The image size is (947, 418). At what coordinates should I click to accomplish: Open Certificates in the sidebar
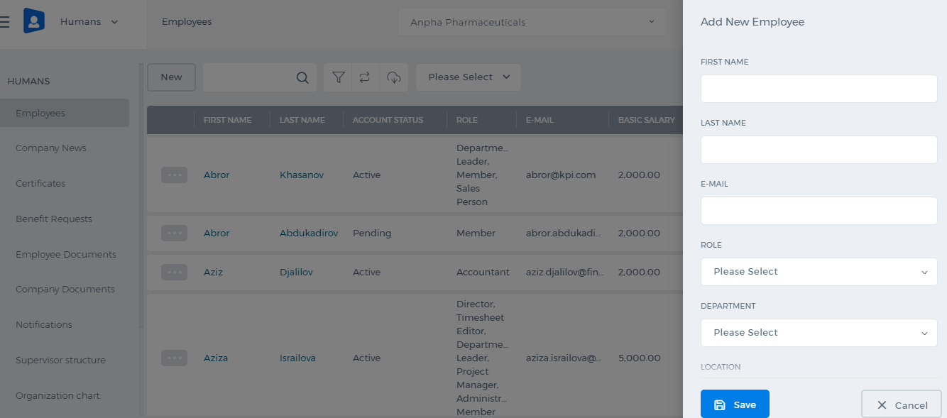point(40,184)
